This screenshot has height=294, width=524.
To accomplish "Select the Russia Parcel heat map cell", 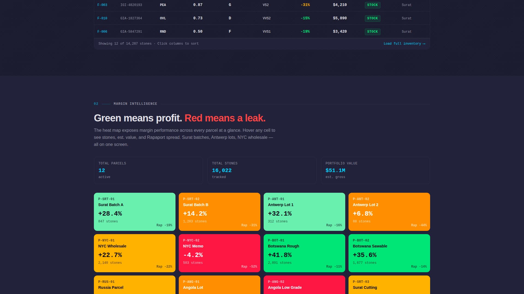I will tap(135, 285).
